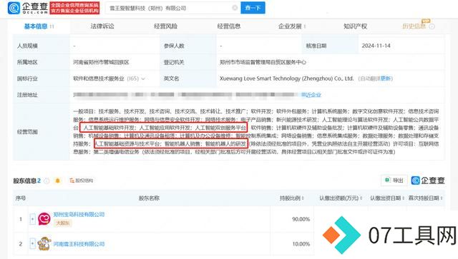Click the info icon beside 股东信息 2
458x259 pixels.
(x=47, y=181)
